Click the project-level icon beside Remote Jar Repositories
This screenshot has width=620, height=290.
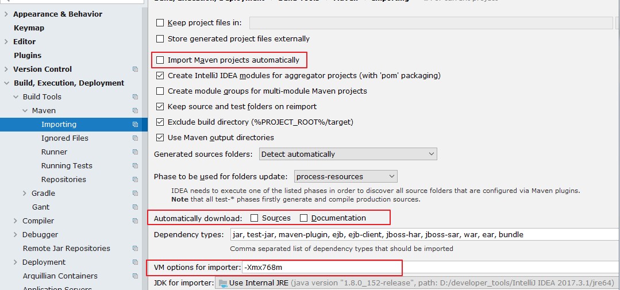(135, 249)
